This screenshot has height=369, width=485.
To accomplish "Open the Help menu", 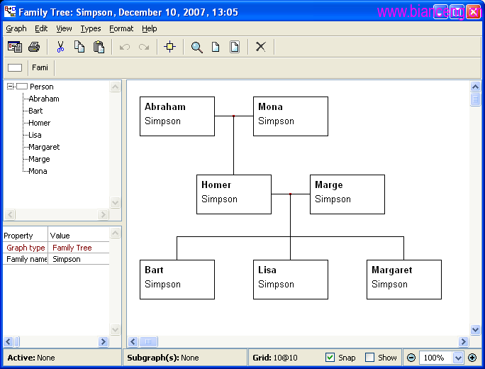I will click(x=150, y=29).
